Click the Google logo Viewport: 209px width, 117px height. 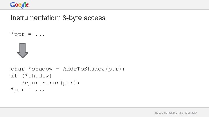pyautogui.click(x=20, y=5)
